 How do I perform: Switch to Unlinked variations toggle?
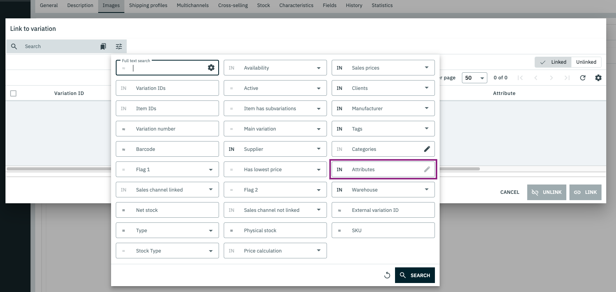(x=586, y=62)
